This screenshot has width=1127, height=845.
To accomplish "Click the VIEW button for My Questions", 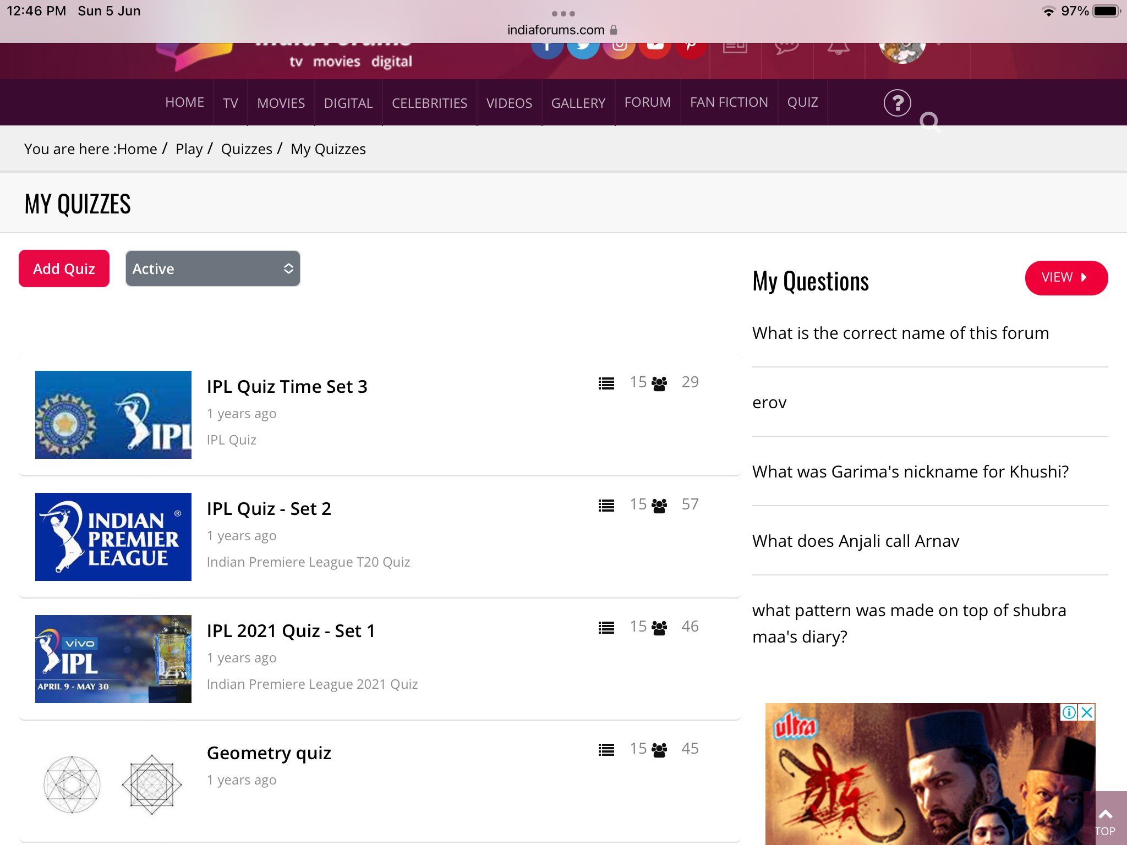I will 1066,277.
